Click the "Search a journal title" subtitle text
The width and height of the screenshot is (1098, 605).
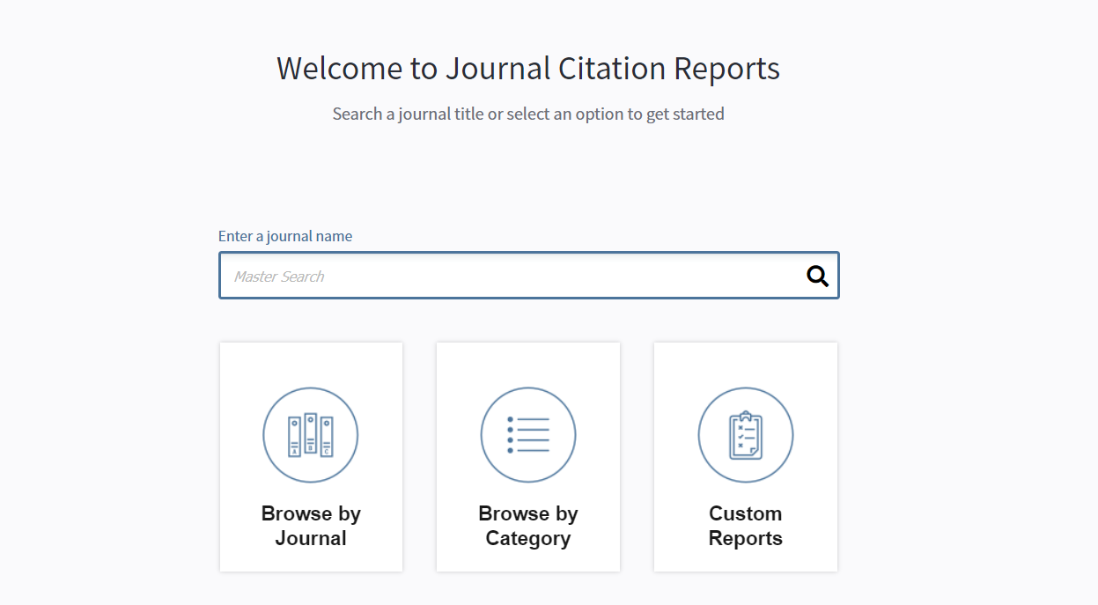(x=527, y=114)
